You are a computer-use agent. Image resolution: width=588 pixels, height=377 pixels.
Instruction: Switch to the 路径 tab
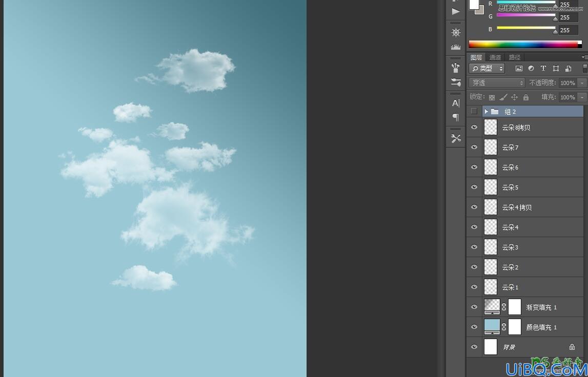pyautogui.click(x=515, y=57)
